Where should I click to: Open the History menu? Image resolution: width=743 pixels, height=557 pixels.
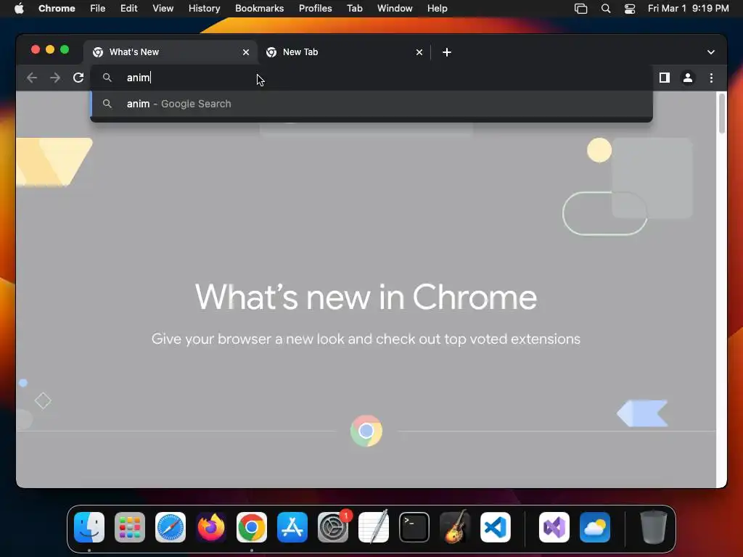pos(204,9)
